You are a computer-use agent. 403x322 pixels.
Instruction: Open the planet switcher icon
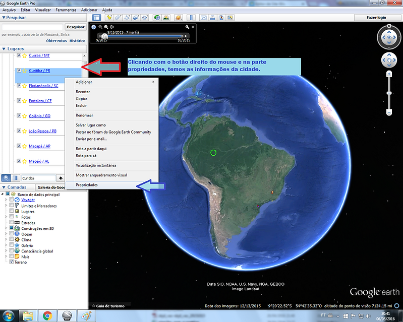coord(179,18)
